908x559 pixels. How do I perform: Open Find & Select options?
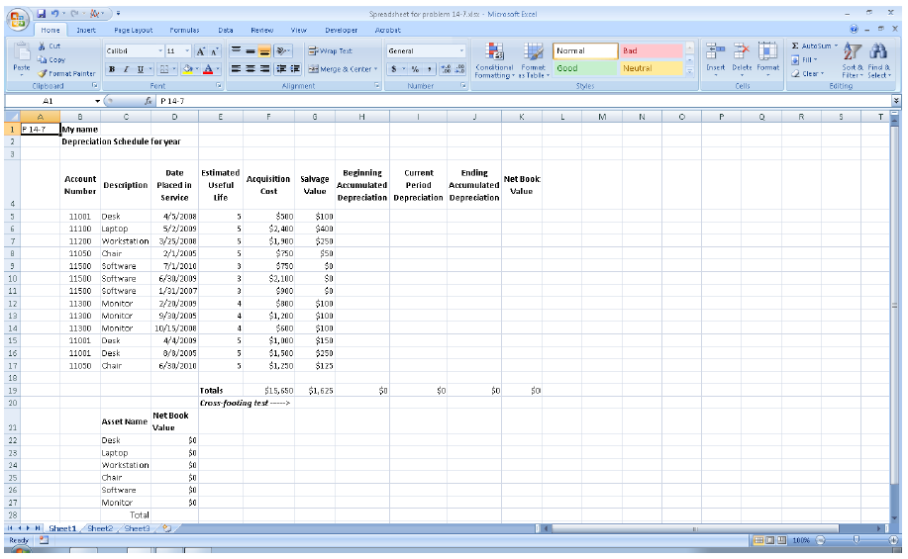click(879, 60)
